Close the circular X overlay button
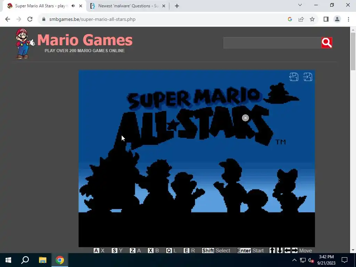This screenshot has height=267, width=356. [x=245, y=118]
